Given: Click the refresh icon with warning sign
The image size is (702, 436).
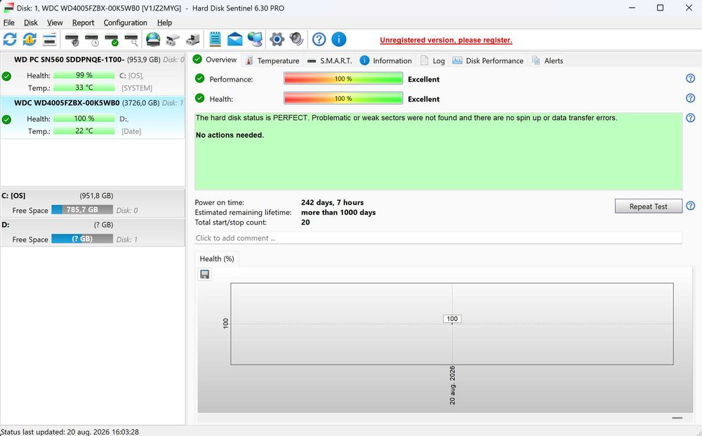Looking at the screenshot, I should [x=29, y=39].
